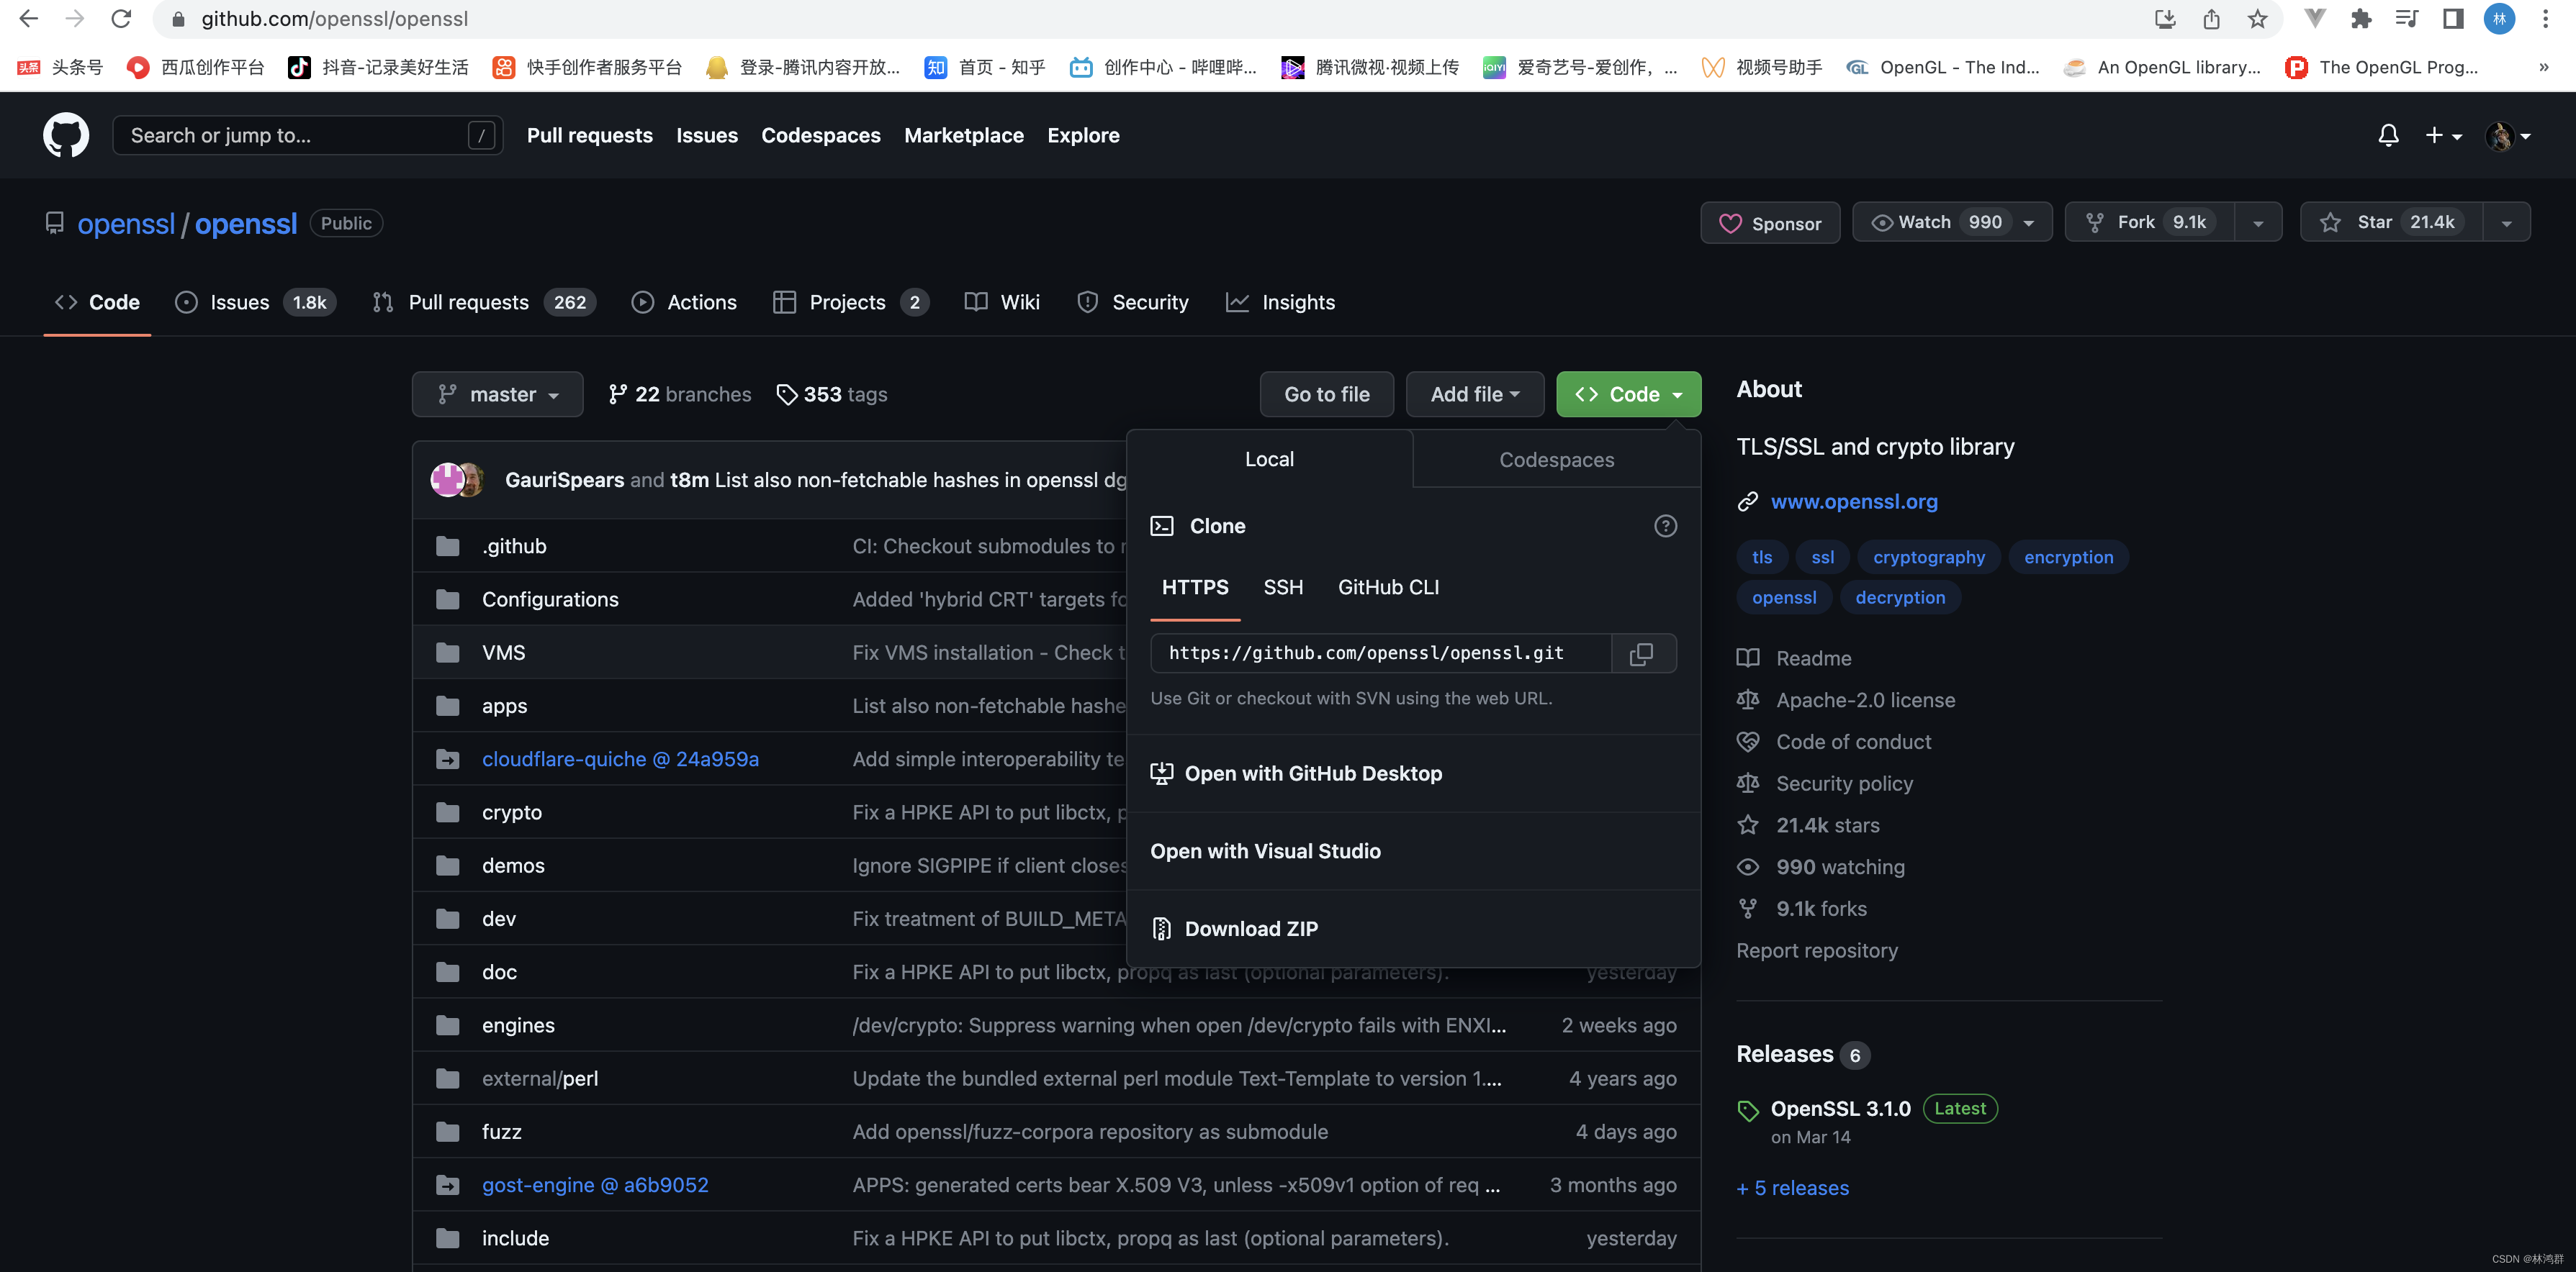Toggle the green Code dropdown
2576x1272 pixels.
click(1628, 395)
